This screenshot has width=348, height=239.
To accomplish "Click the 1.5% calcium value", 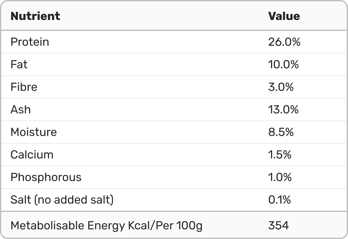I will tap(280, 155).
